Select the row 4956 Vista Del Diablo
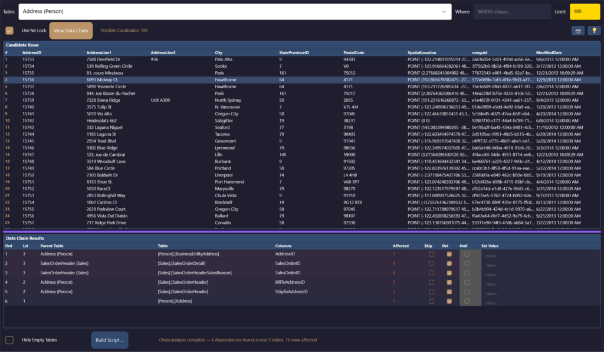 click(302, 216)
